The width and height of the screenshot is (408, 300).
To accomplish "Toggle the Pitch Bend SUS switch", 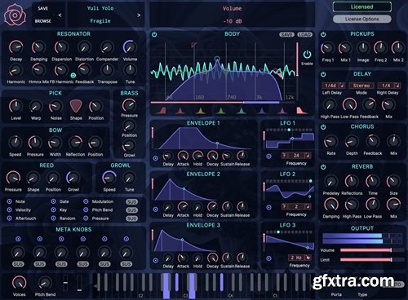I will coord(131,210).
